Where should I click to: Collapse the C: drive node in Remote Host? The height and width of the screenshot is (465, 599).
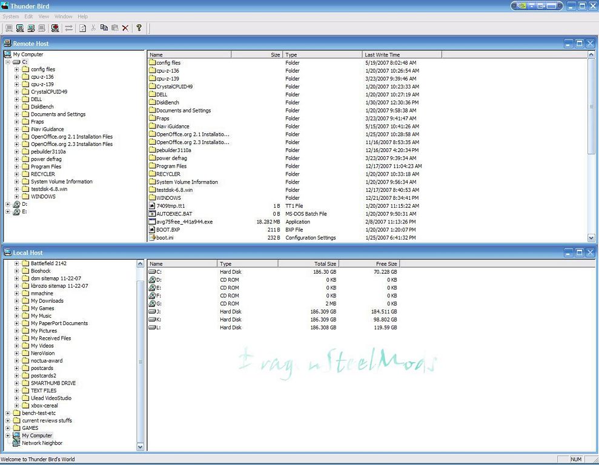click(x=8, y=62)
